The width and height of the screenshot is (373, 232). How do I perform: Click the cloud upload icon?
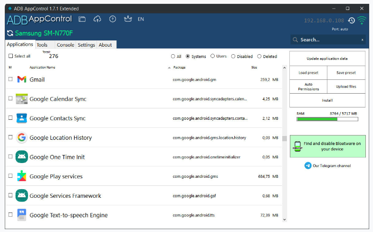click(97, 19)
